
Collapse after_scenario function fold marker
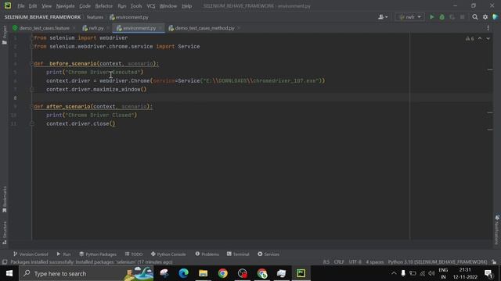tap(31, 107)
